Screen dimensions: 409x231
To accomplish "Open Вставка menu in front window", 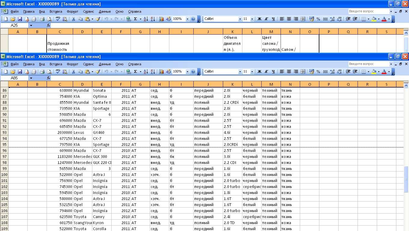I will [56, 64].
